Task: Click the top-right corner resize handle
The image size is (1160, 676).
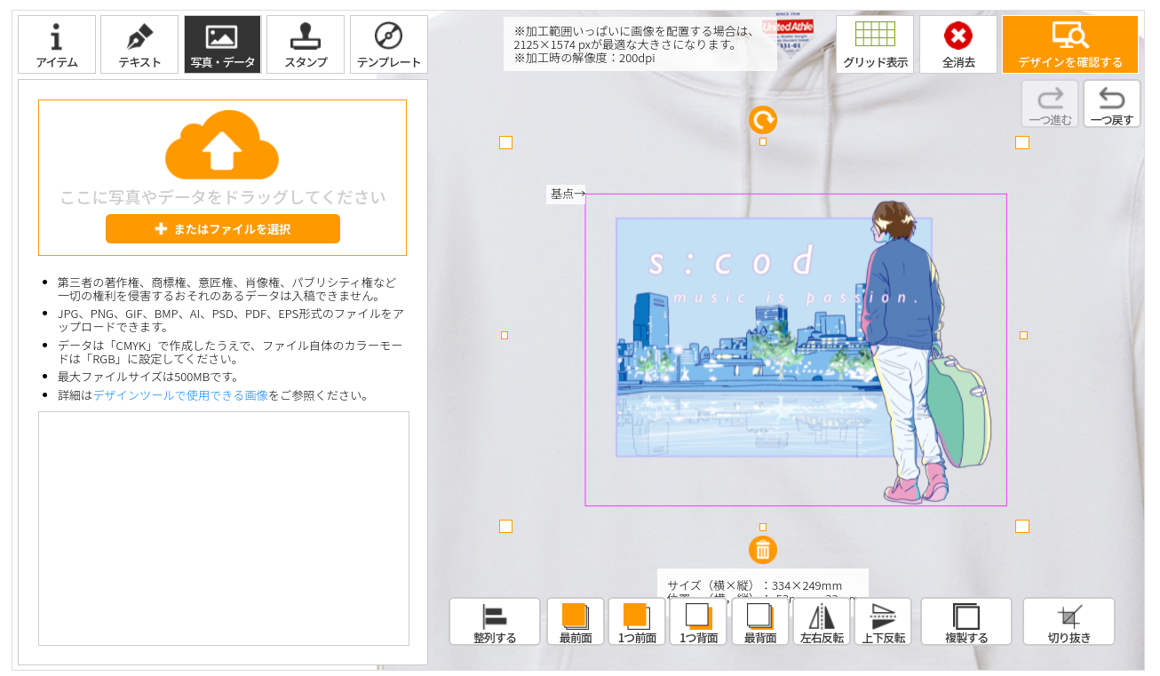Action: coord(1022,142)
